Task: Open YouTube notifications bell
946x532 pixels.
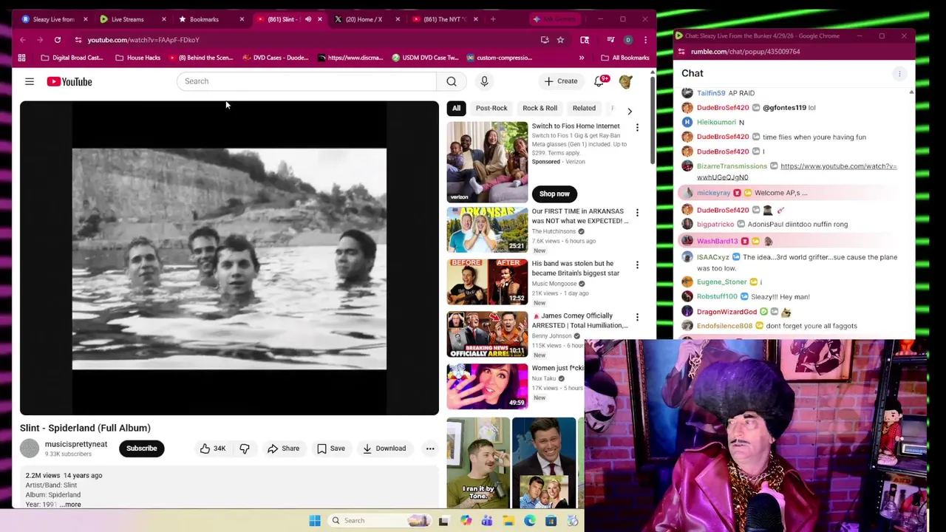Action: [x=599, y=81]
